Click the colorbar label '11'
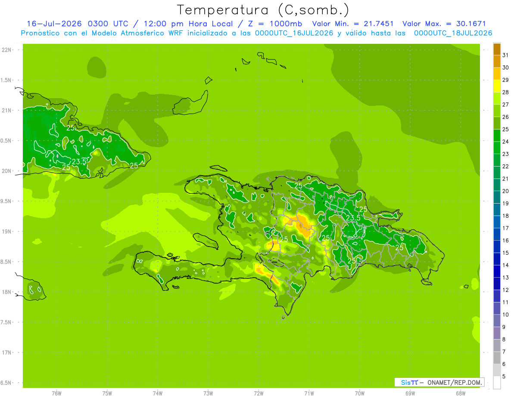517x399 pixels. click(506, 302)
